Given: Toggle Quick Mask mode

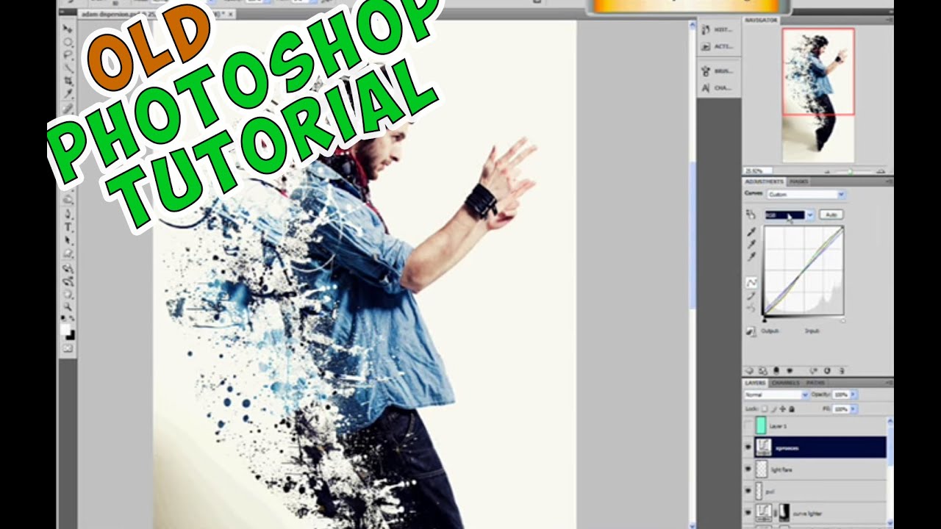Looking at the screenshot, I should [x=68, y=348].
